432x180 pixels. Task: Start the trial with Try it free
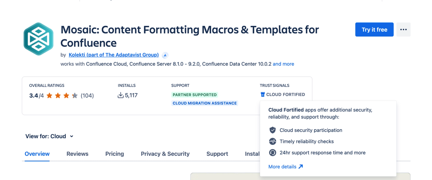click(374, 30)
